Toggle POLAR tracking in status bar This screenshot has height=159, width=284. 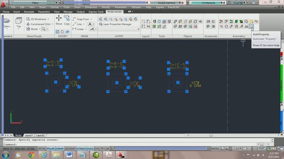pos(51,148)
